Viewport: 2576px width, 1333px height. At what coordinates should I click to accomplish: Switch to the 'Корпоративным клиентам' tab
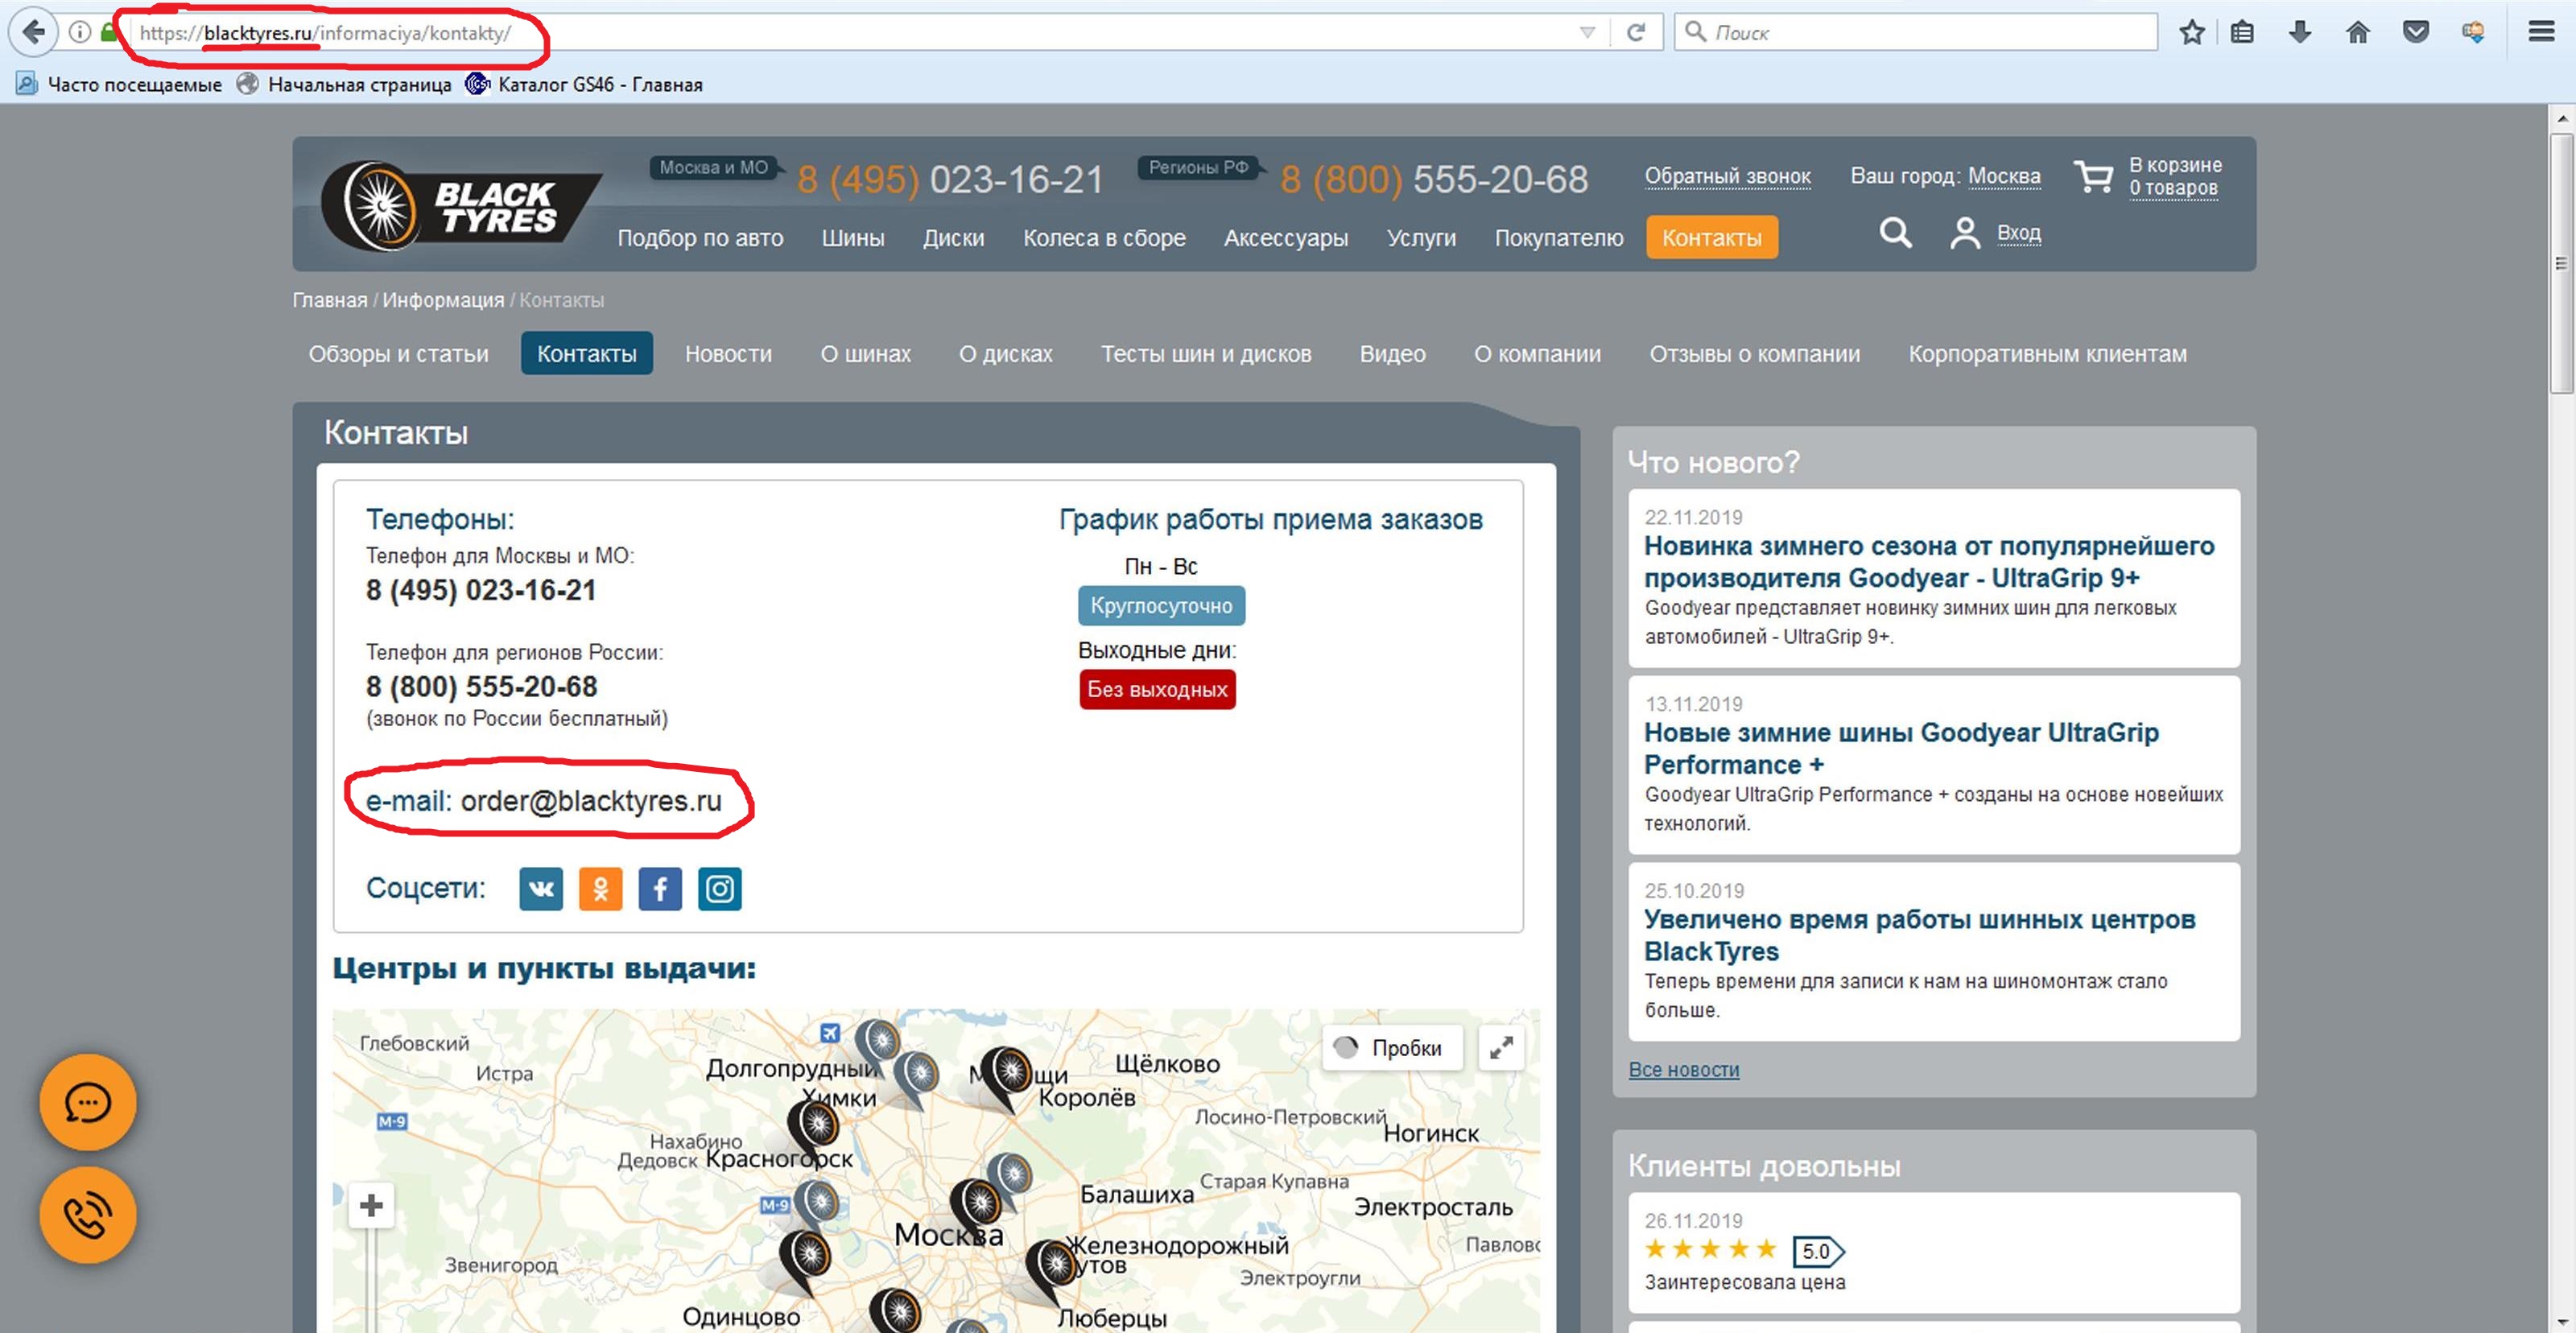(2047, 354)
